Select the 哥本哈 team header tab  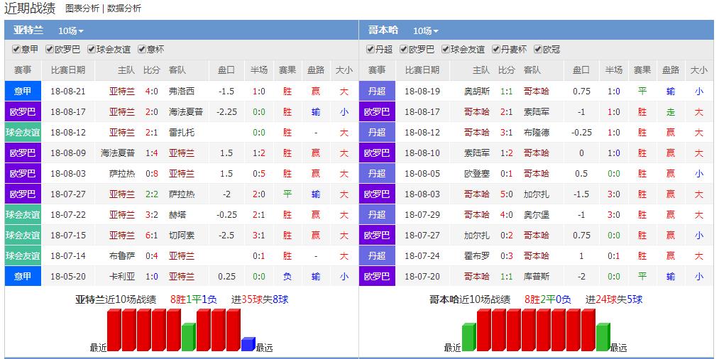[383, 31]
